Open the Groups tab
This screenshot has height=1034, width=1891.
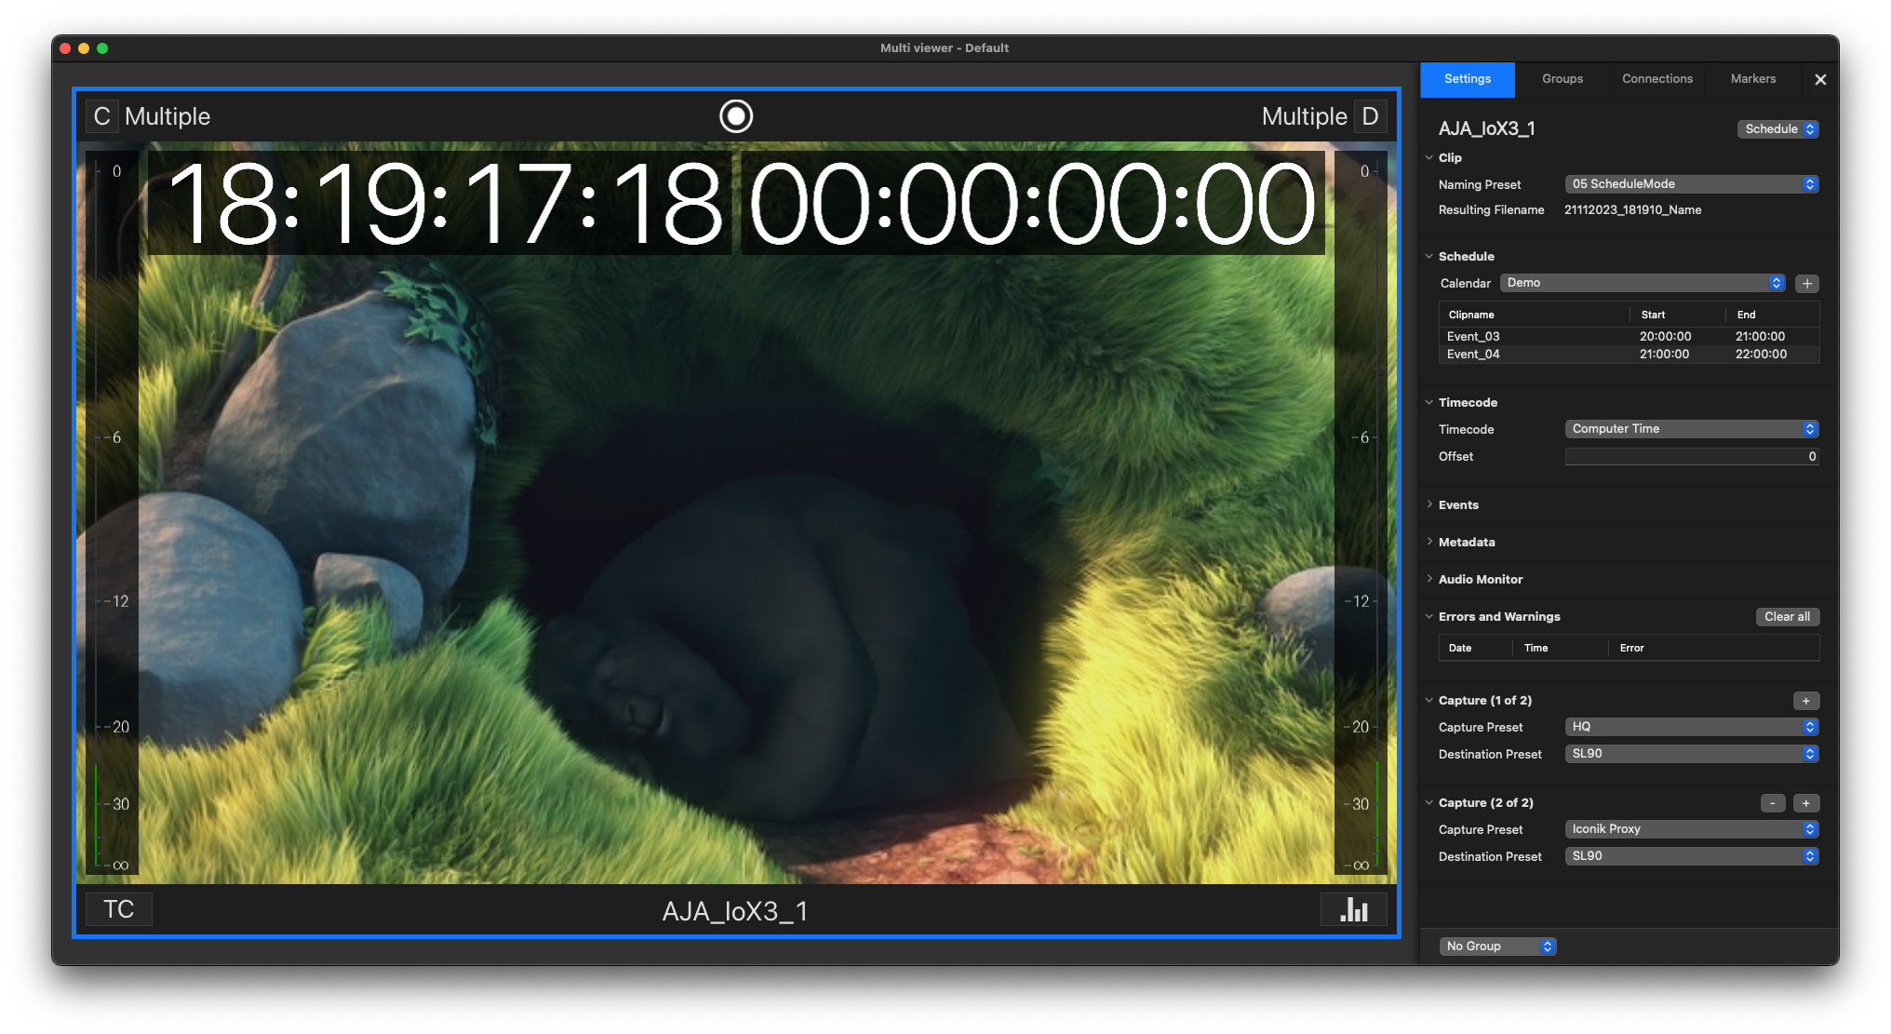click(1562, 79)
